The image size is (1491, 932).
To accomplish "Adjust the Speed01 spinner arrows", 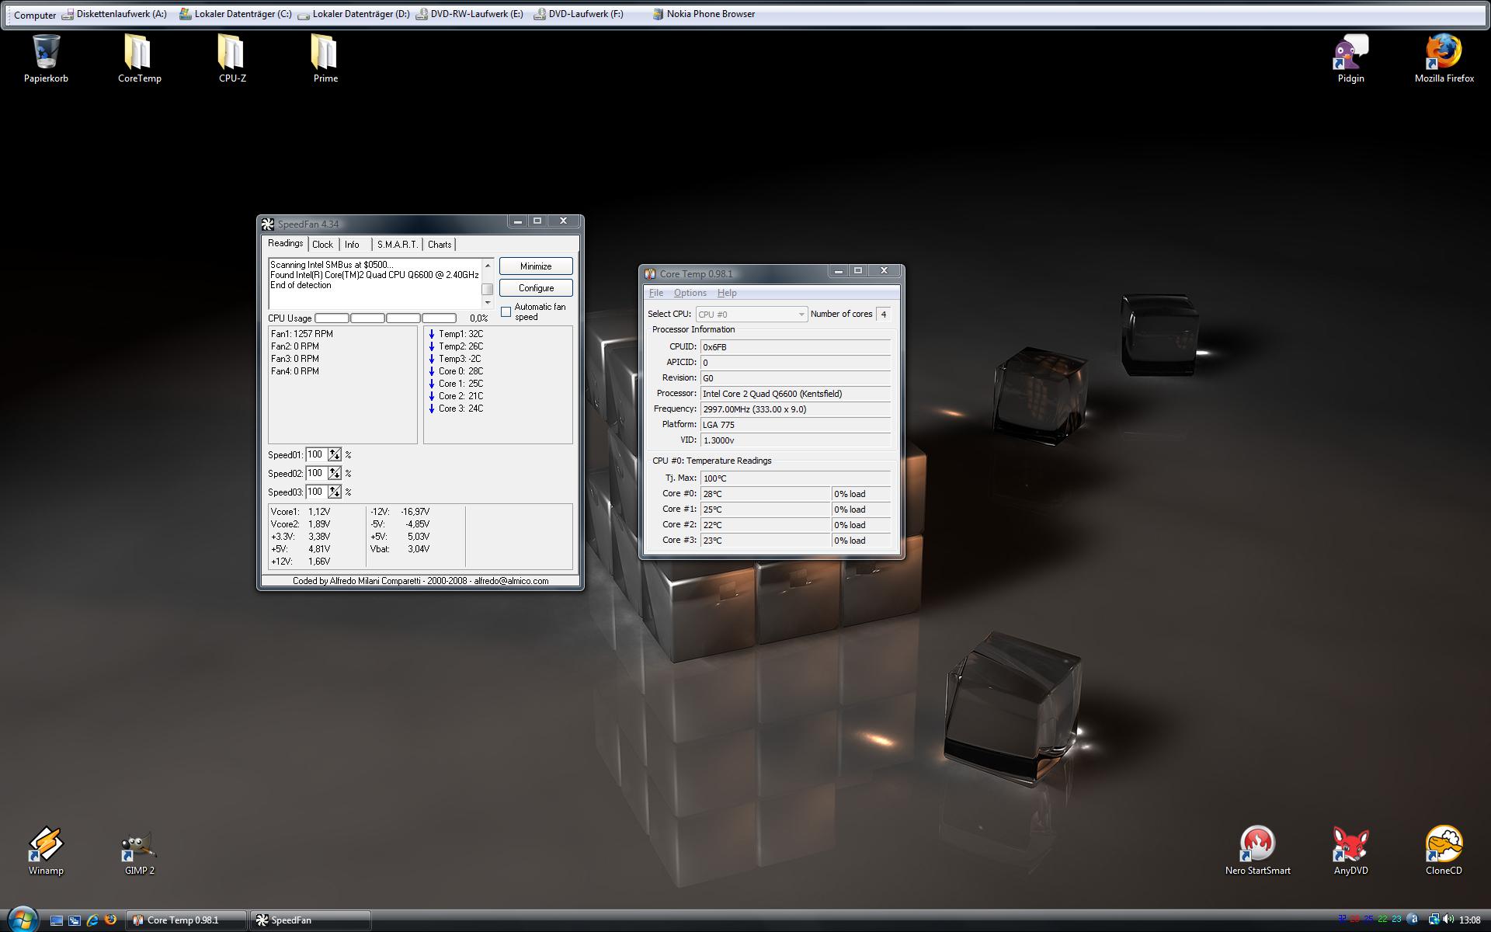I will [335, 454].
